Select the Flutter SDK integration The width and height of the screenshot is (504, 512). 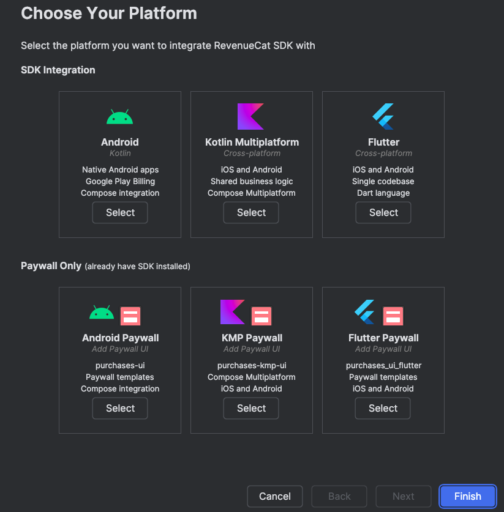[383, 212]
